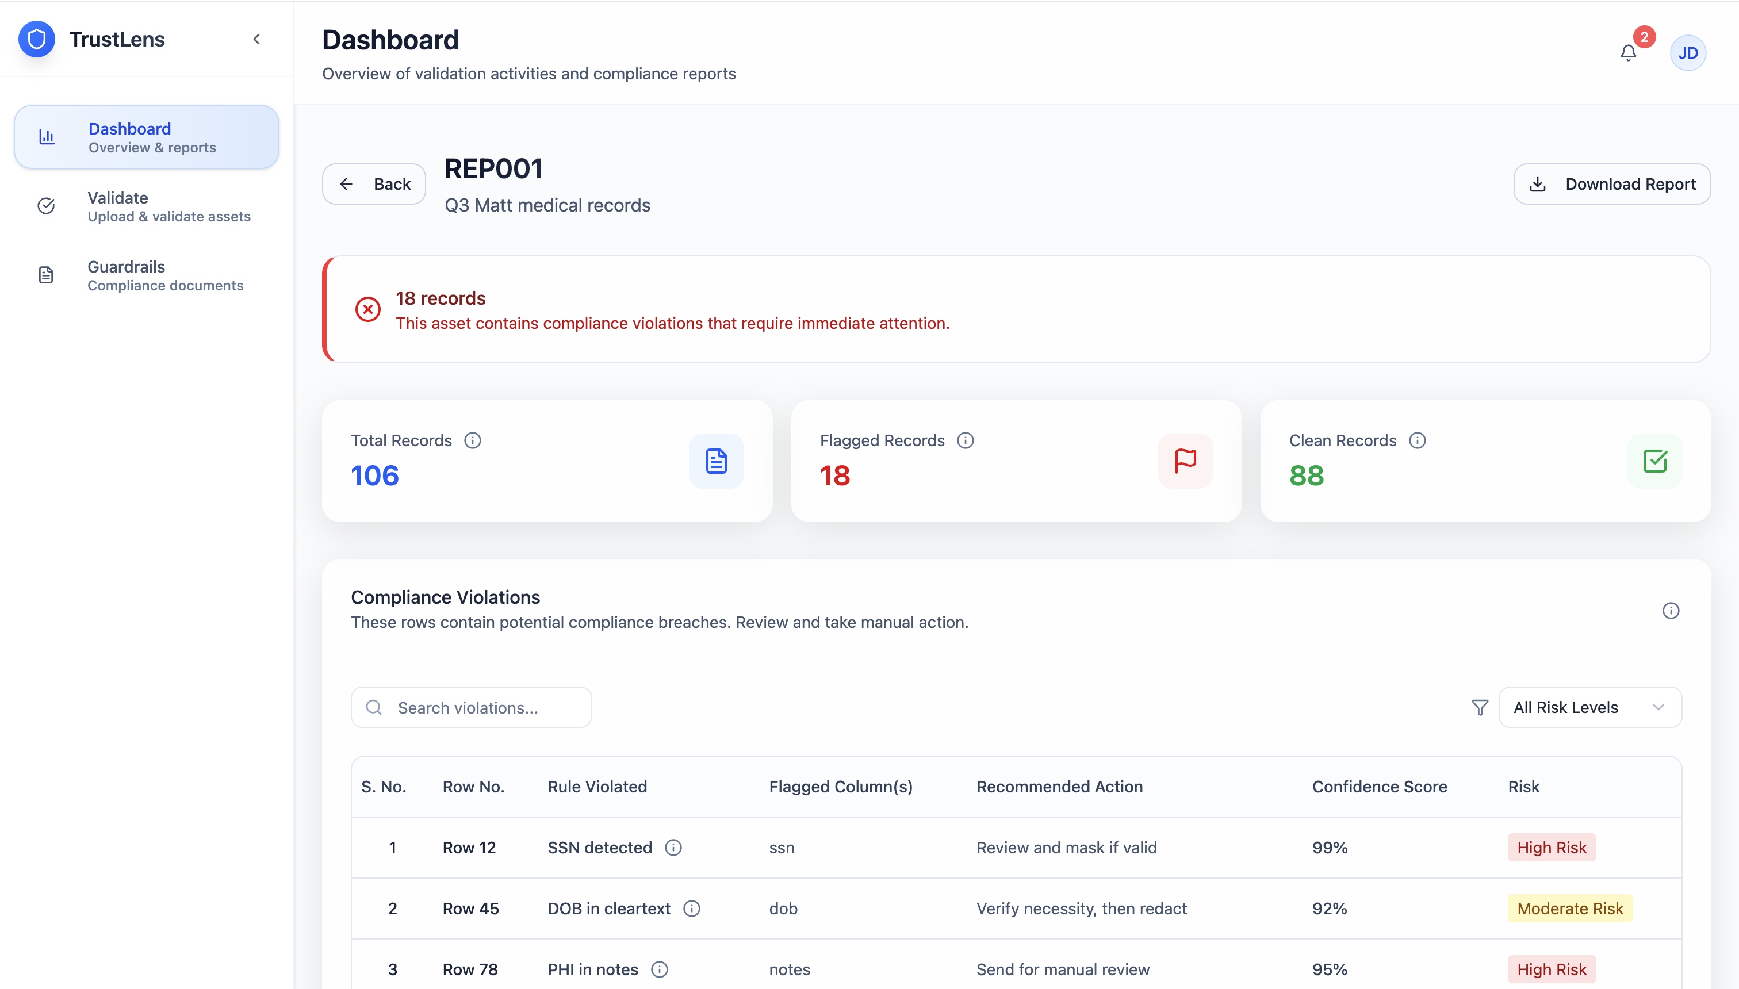Click info icon next to PHI in notes
1739x989 pixels.
click(659, 969)
